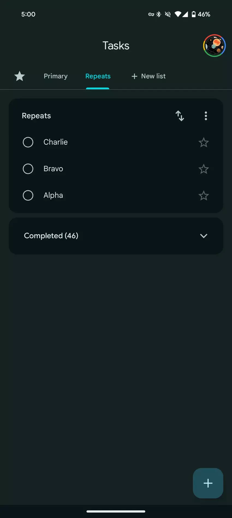Mark Charlie task as complete
Viewport: 232px width, 518px height.
[28, 142]
